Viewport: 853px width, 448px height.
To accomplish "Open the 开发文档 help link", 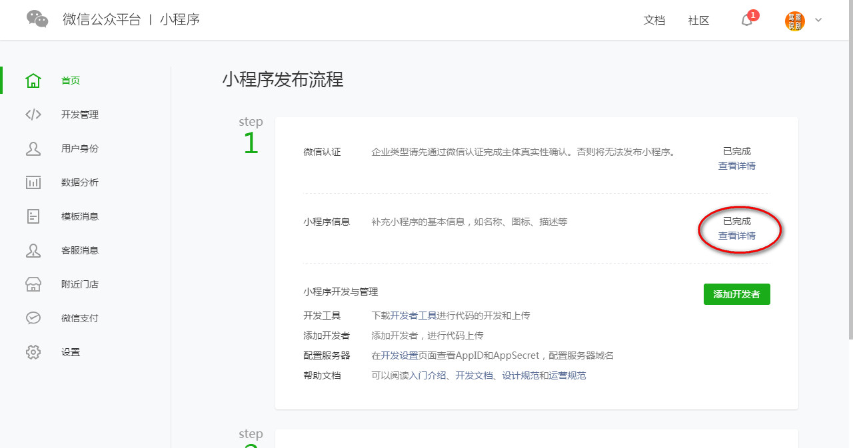I will pyautogui.click(x=474, y=375).
